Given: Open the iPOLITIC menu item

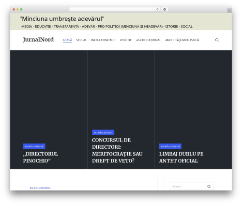Looking at the screenshot, I should (126, 40).
